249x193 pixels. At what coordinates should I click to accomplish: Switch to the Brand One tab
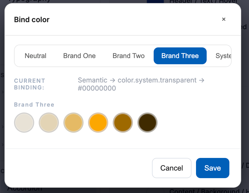pos(79,56)
